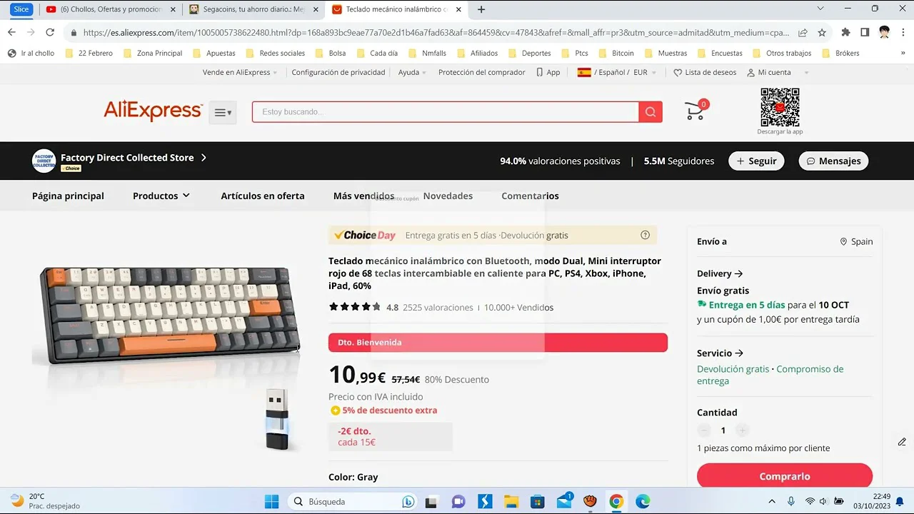Click the Windows taskbar search box

pos(353,501)
